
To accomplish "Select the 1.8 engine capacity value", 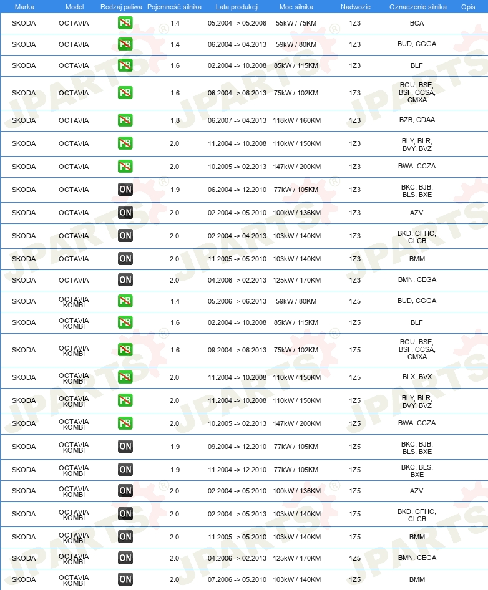I will pos(175,120).
